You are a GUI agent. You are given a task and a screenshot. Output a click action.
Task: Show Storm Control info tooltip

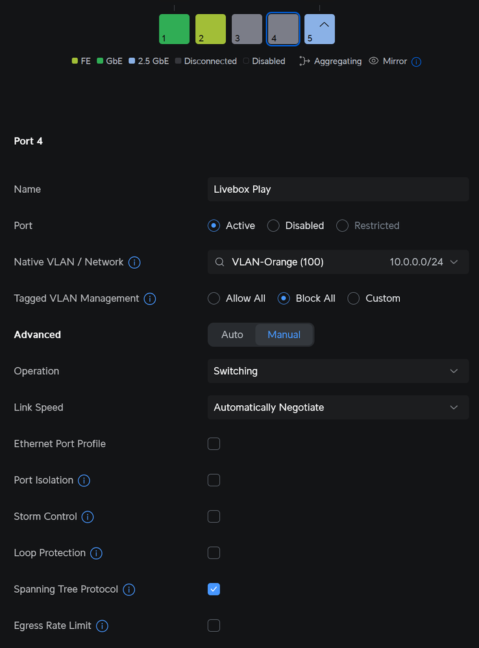pos(88,517)
